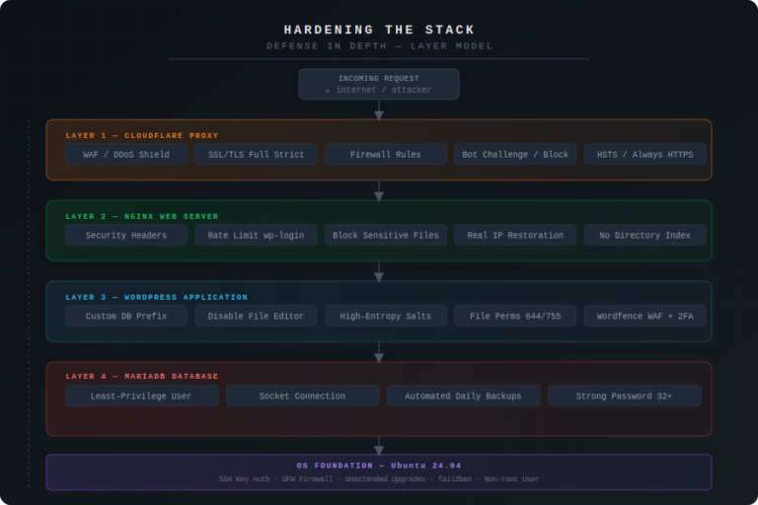Image resolution: width=758 pixels, height=505 pixels.
Task: Click the OS Foundation Ubuntu 24.04 heading
Action: pyautogui.click(x=379, y=466)
